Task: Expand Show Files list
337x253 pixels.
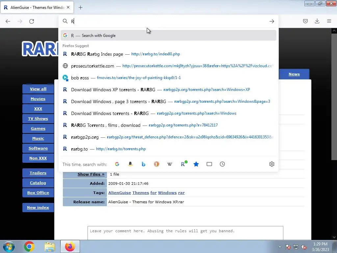Action: click(x=91, y=174)
